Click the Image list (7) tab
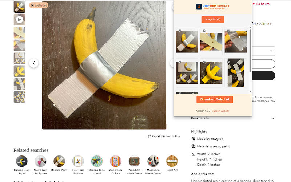 click(x=213, y=20)
